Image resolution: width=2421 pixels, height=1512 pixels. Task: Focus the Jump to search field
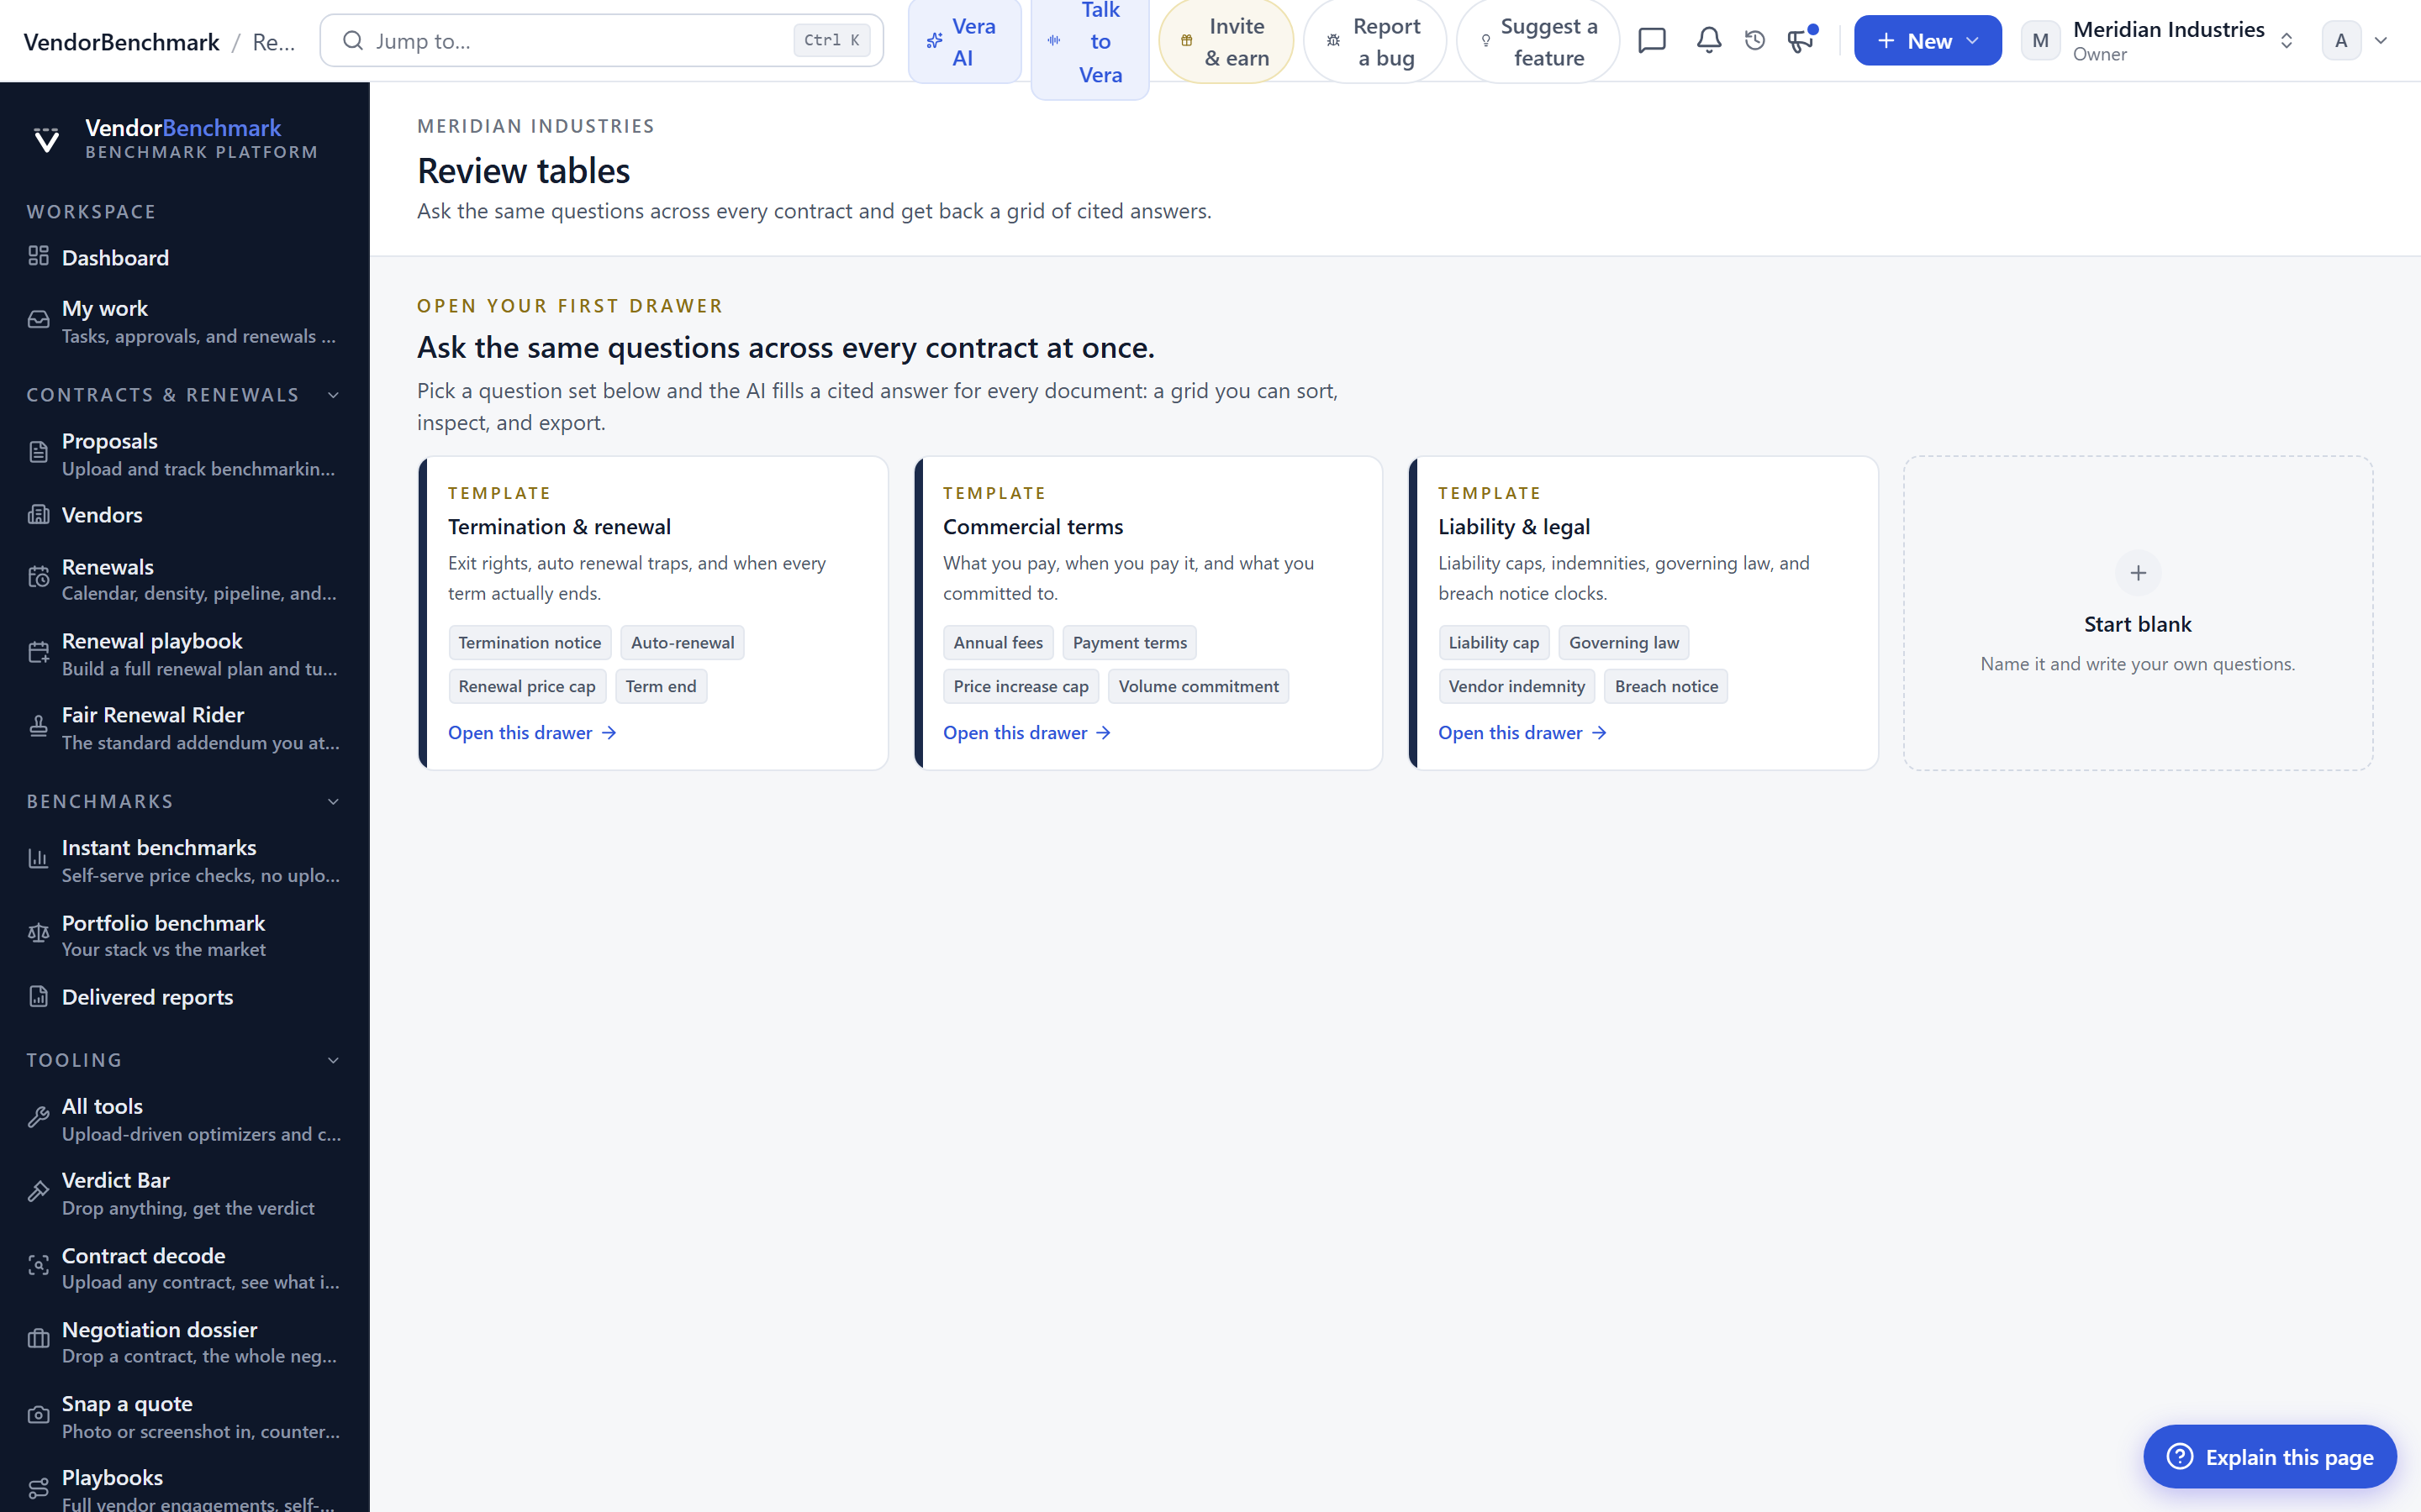point(601,41)
